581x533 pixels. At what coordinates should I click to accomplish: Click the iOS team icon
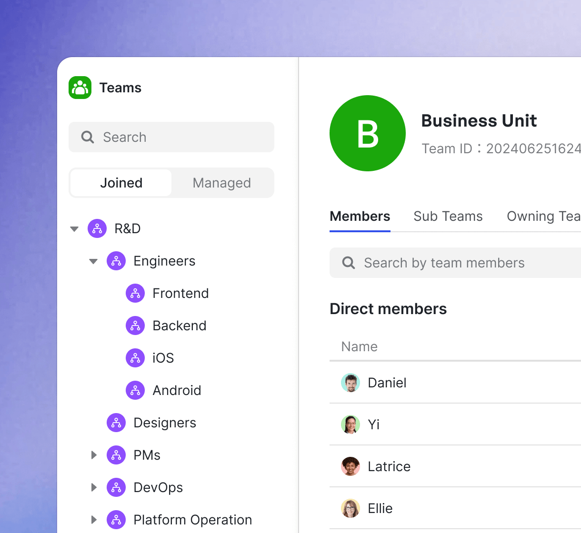pyautogui.click(x=135, y=358)
